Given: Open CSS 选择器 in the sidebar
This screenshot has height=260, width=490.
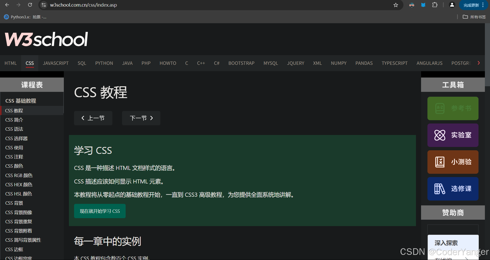Looking at the screenshot, I should (x=32, y=138).
